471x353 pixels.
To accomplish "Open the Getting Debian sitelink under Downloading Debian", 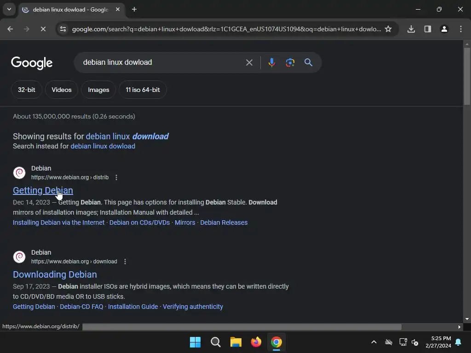I will click(34, 307).
